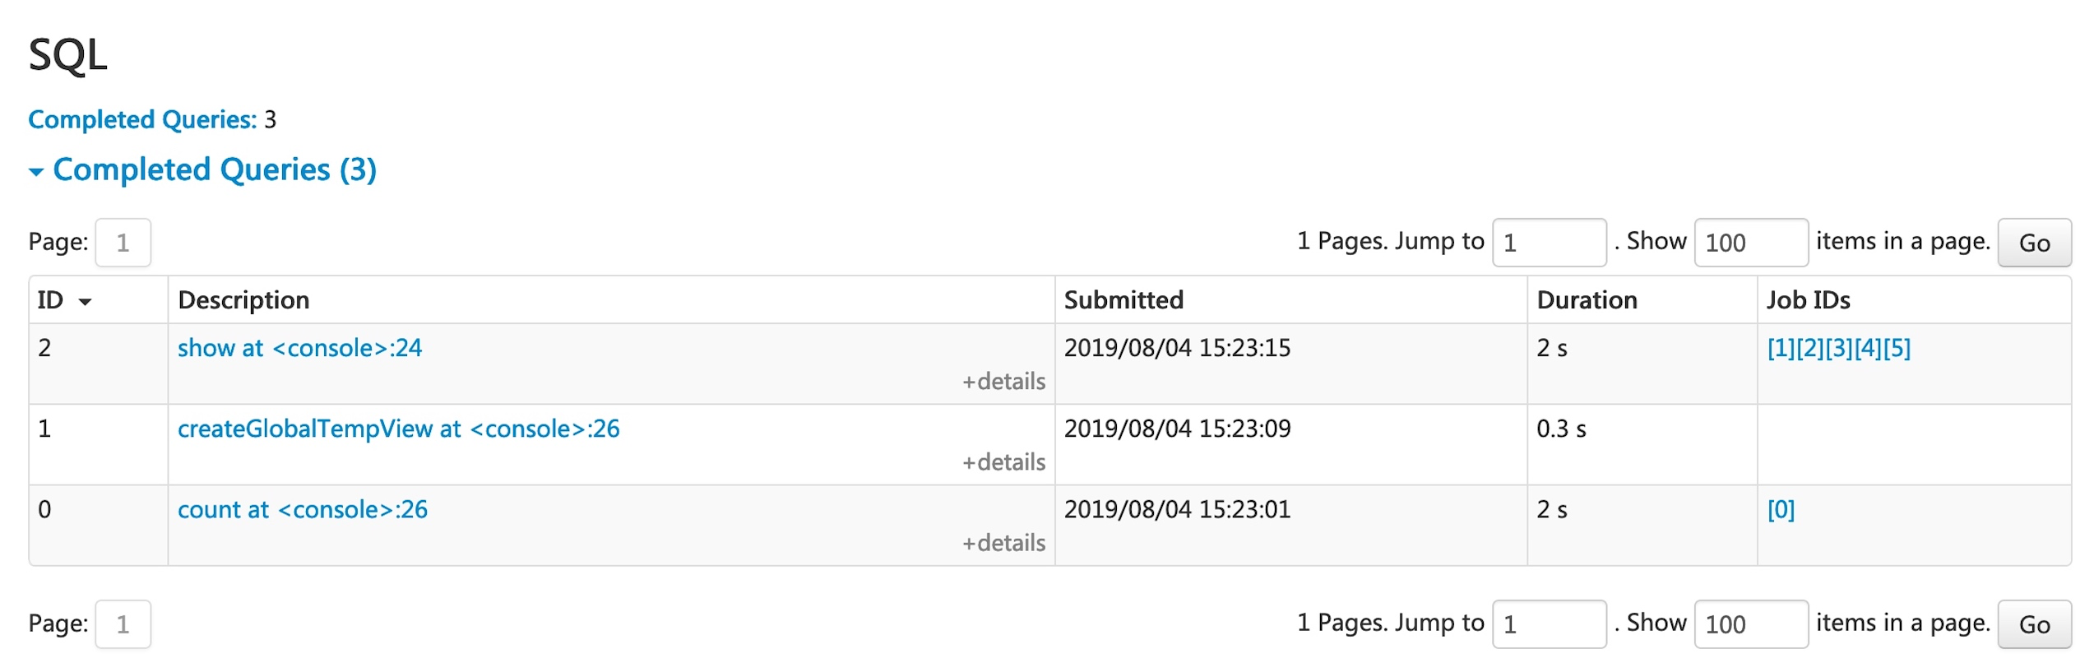Viewport: 2094px width, 663px height.
Task: Open Job ID 0 of the count query
Action: tap(1783, 509)
